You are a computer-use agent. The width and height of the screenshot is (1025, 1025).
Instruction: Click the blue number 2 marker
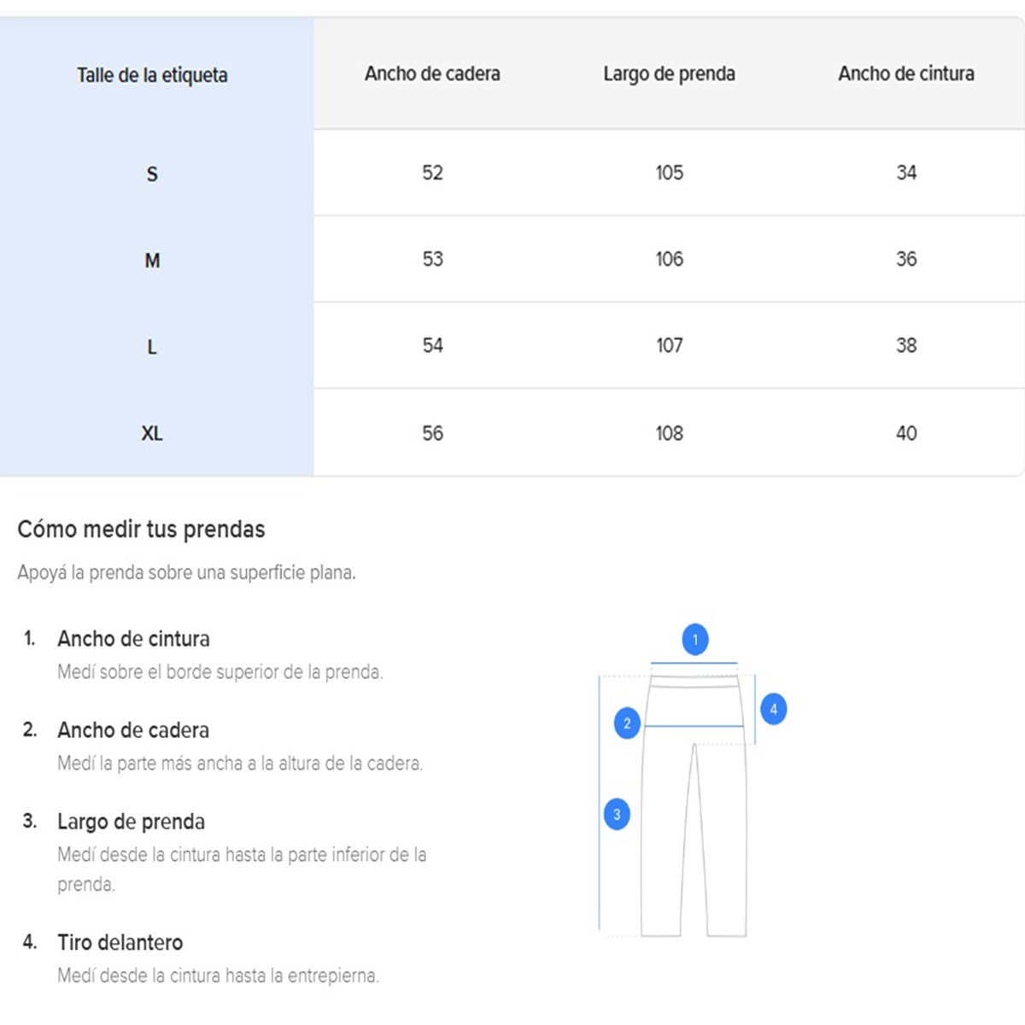click(627, 723)
